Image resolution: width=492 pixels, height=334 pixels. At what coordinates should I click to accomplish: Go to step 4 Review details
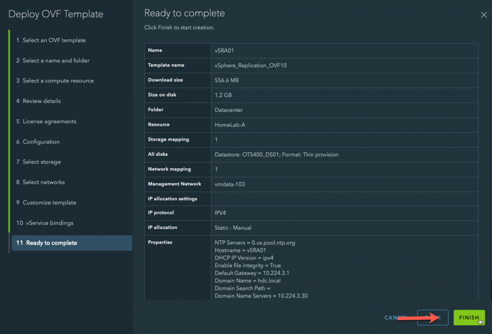click(38, 101)
